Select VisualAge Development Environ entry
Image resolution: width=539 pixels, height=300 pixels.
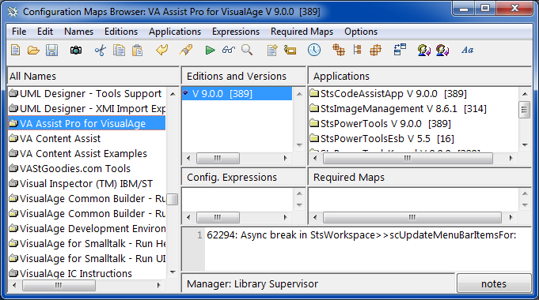[x=87, y=229]
